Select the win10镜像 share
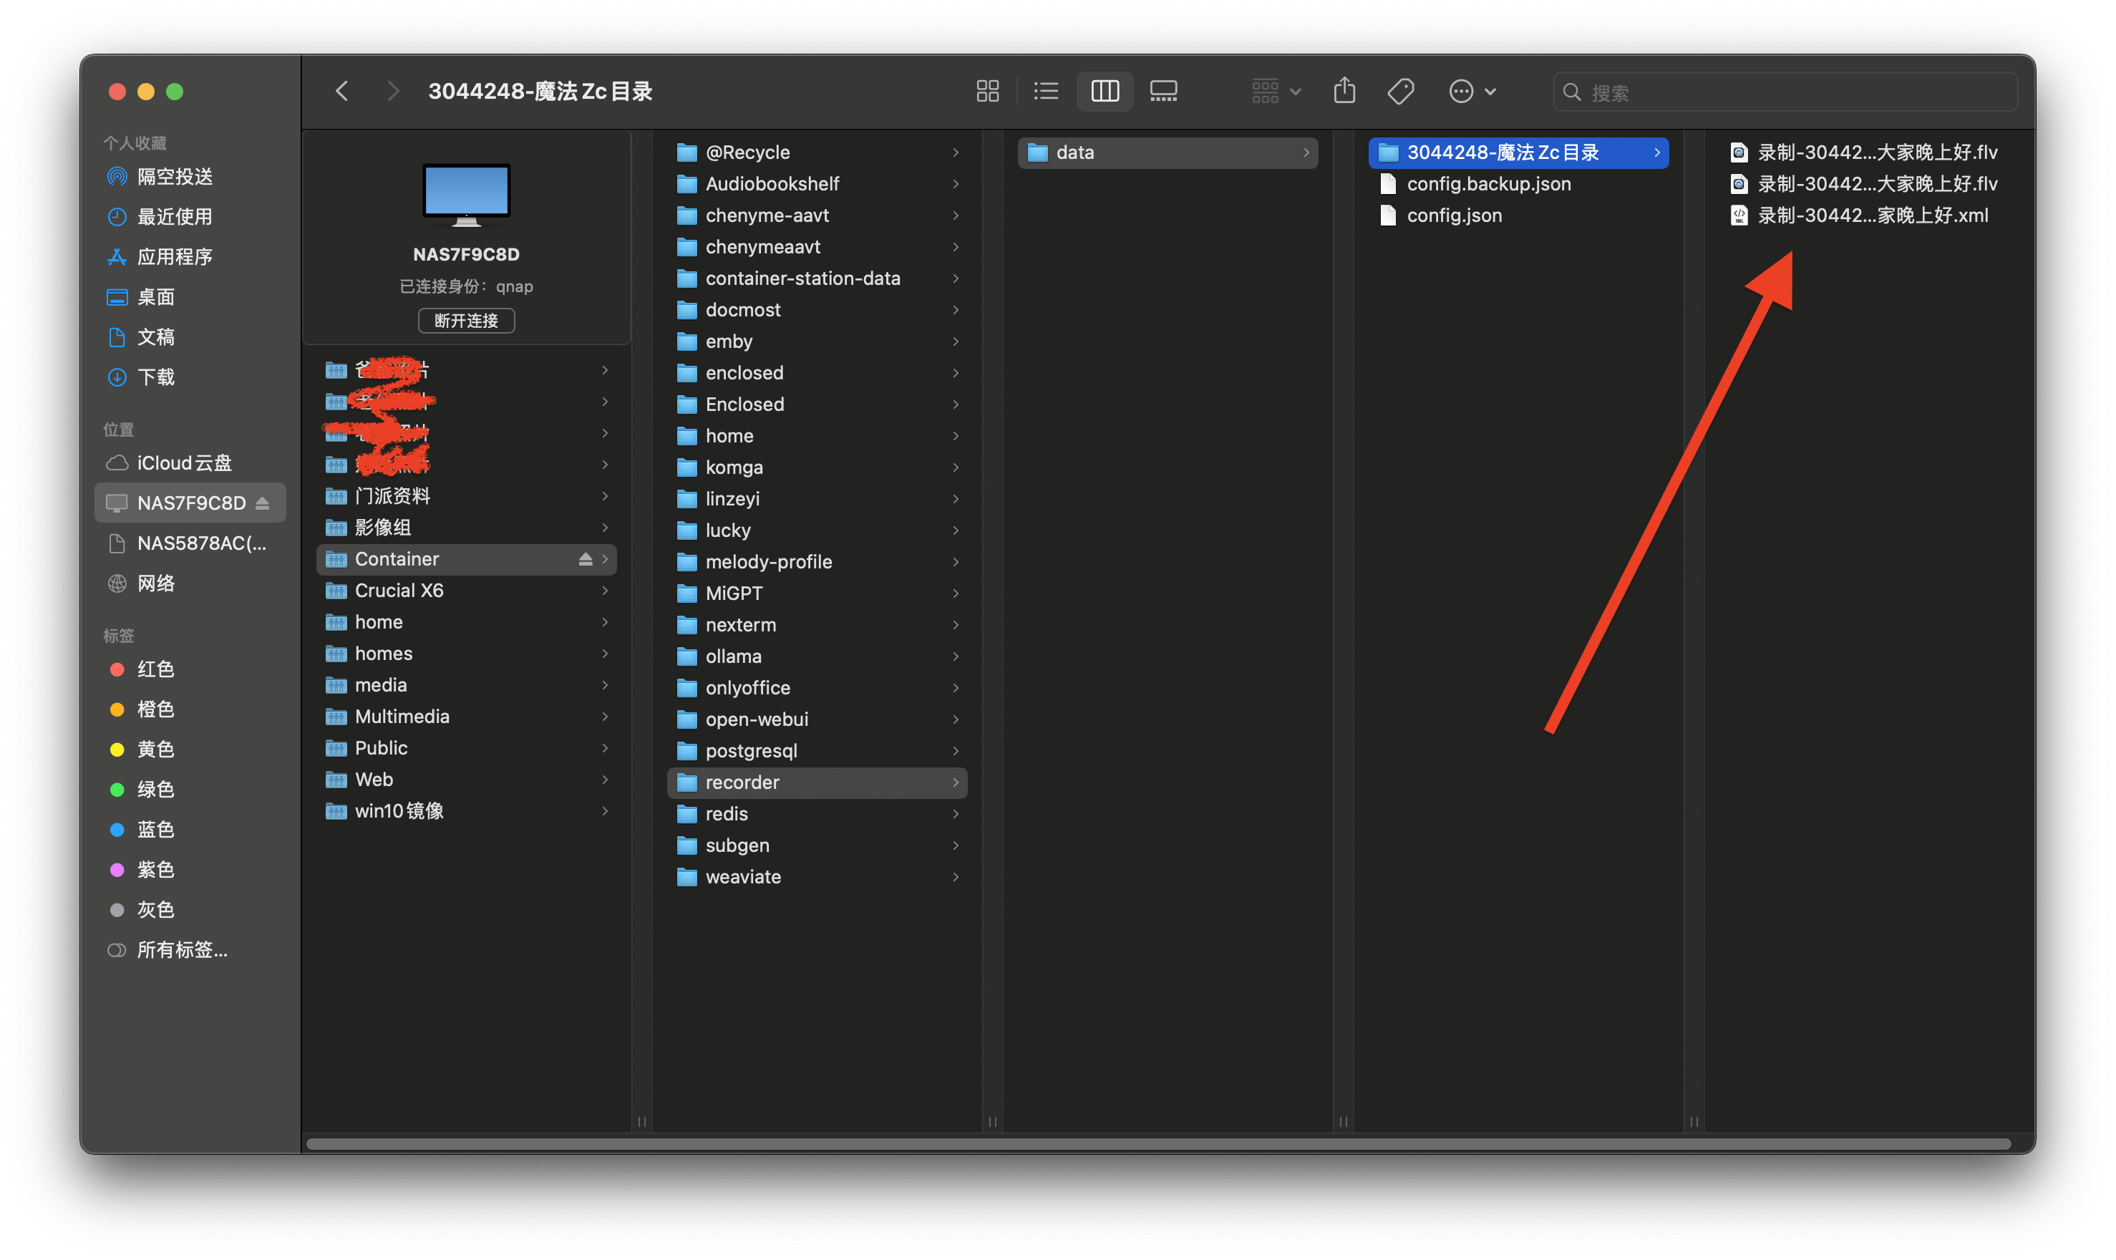Viewport: 2116px width, 1260px height. tap(466, 811)
